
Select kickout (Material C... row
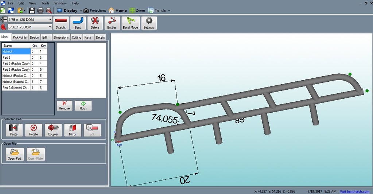pyautogui.click(x=24, y=82)
